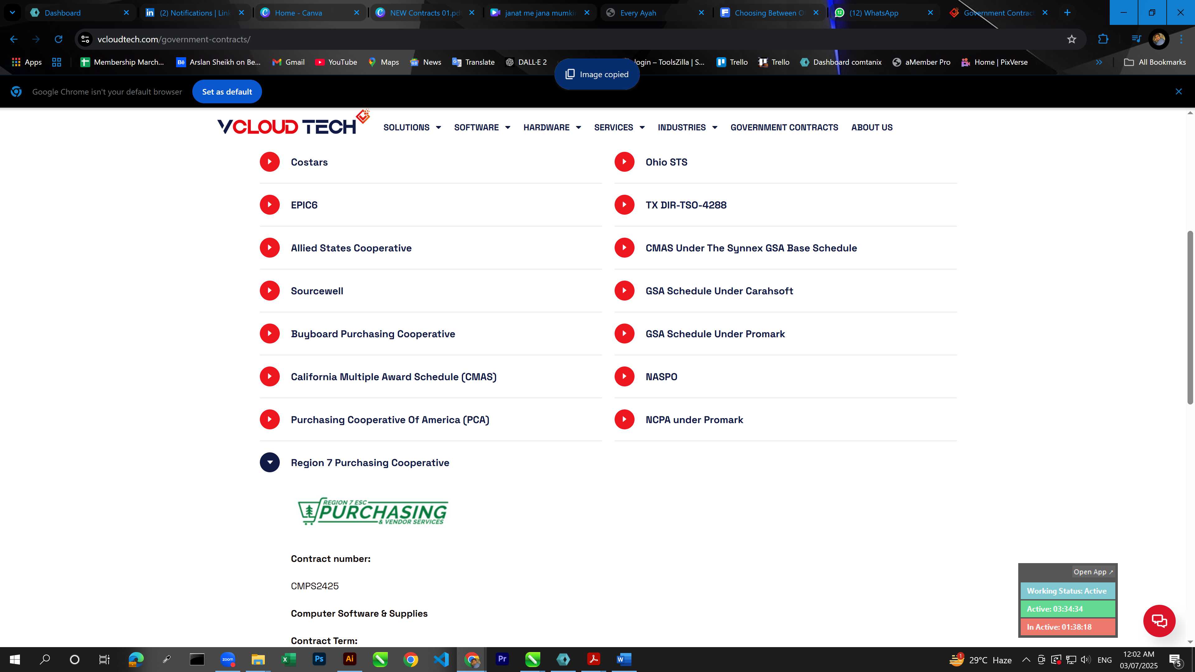Screen dimensions: 1195x672
Task: Switch to LinkedIn Notifications tab
Action: pyautogui.click(x=195, y=12)
